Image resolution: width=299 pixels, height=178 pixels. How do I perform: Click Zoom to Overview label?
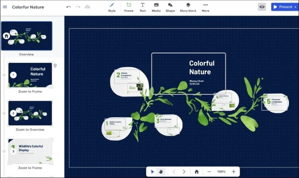point(30,130)
